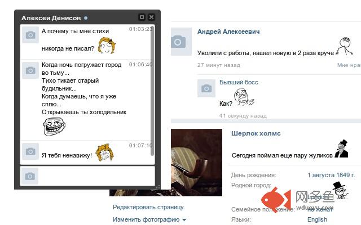Click timestamp 01:06:40 in chat
The height and width of the screenshot is (225, 361).
pos(140,65)
